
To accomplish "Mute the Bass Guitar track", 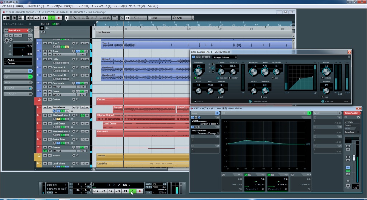I will tap(45, 107).
